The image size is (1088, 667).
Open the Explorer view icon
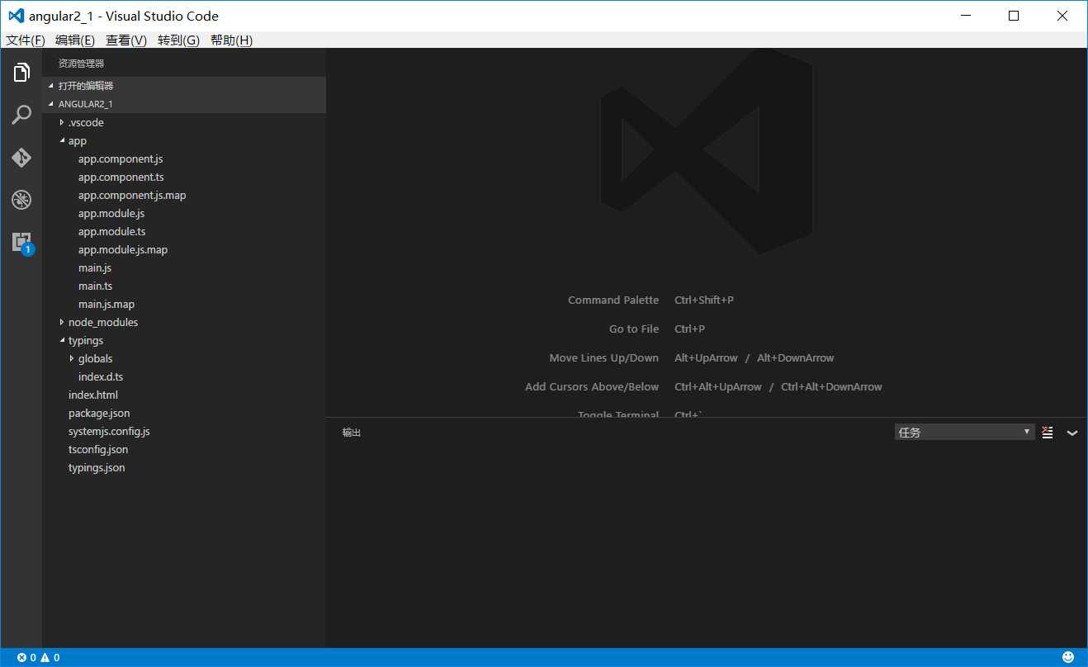click(21, 73)
